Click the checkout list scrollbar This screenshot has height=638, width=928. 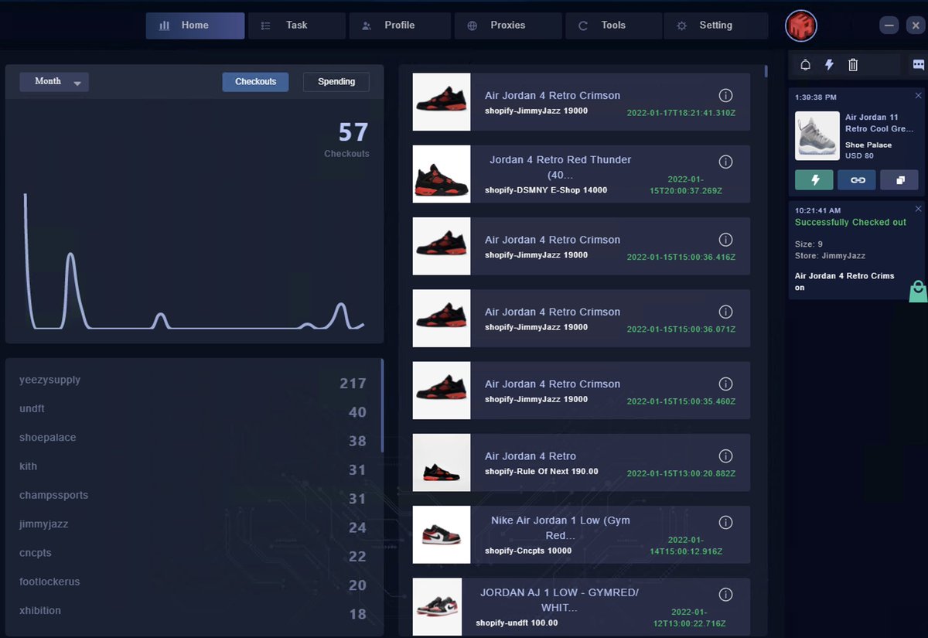pyautogui.click(x=766, y=71)
